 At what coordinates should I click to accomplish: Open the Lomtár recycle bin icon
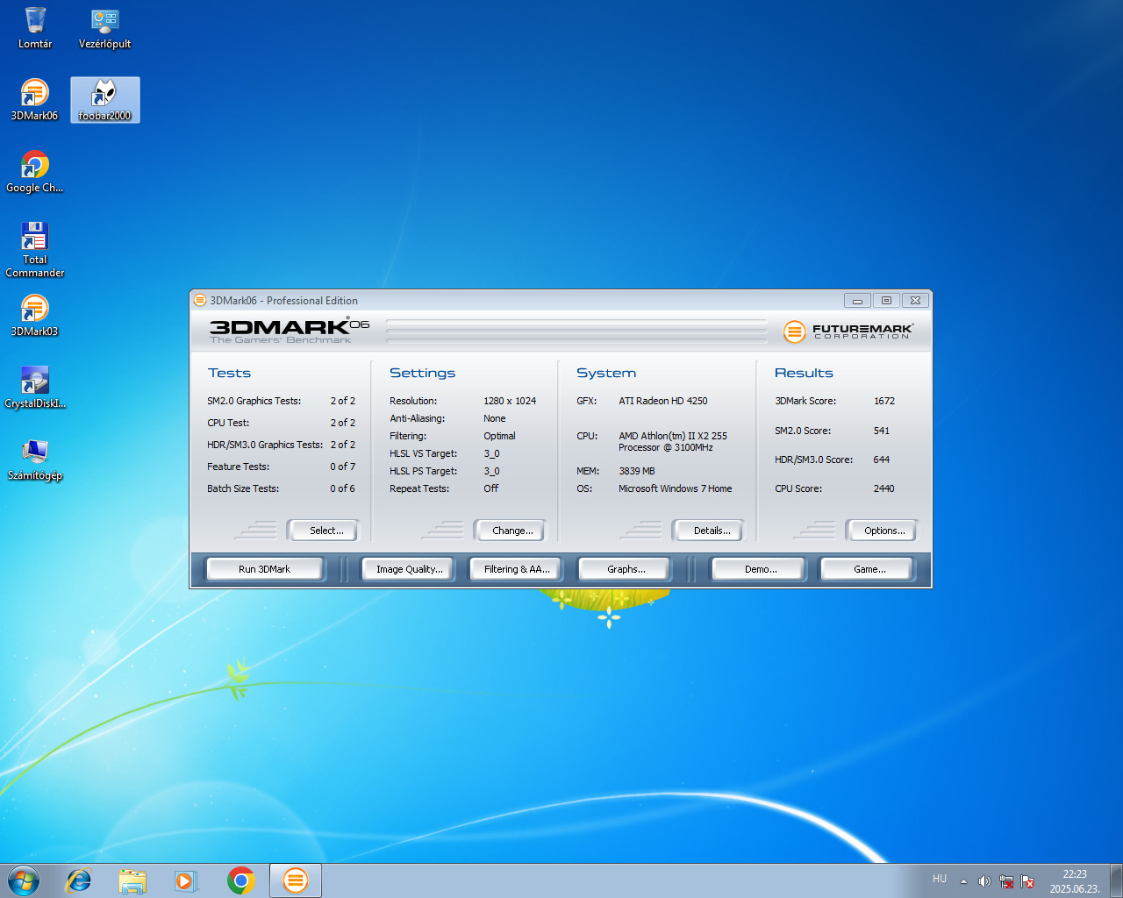point(35,28)
